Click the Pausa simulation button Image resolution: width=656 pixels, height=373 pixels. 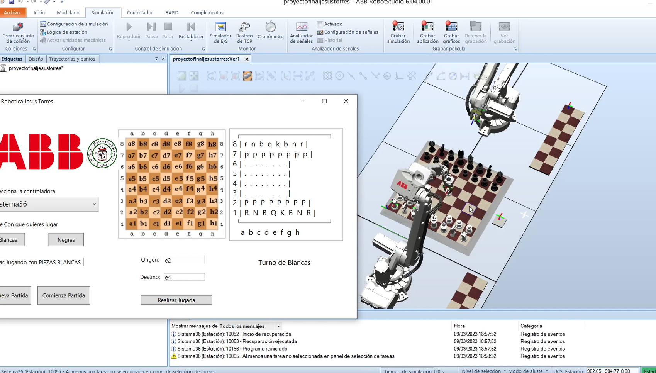(151, 31)
